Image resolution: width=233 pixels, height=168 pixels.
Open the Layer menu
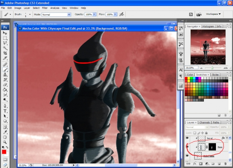(x=27, y=8)
